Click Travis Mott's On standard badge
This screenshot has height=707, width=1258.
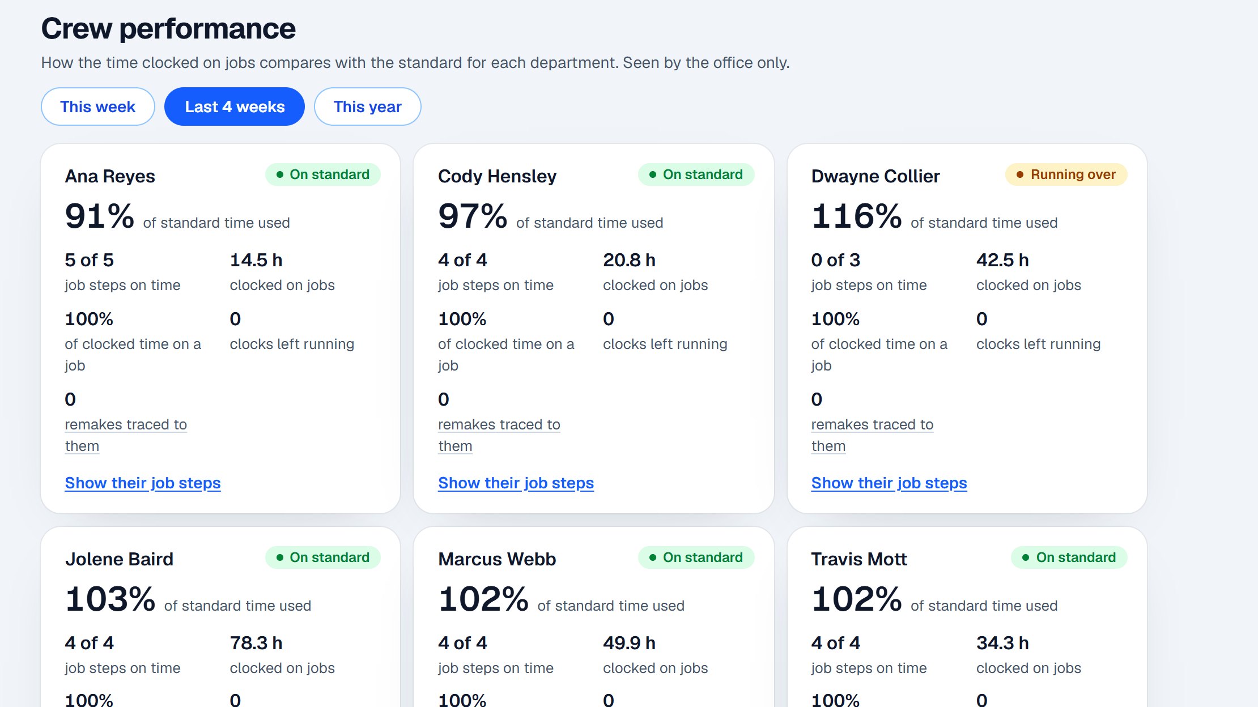coord(1069,557)
